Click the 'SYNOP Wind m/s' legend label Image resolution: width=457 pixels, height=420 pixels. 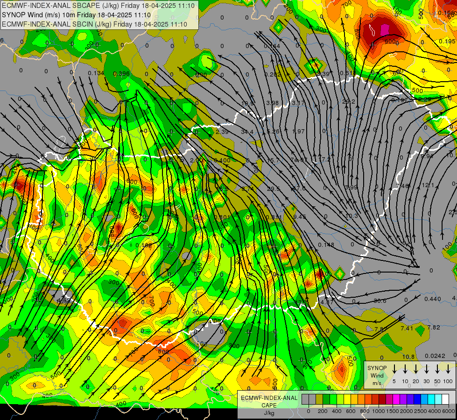point(377,375)
